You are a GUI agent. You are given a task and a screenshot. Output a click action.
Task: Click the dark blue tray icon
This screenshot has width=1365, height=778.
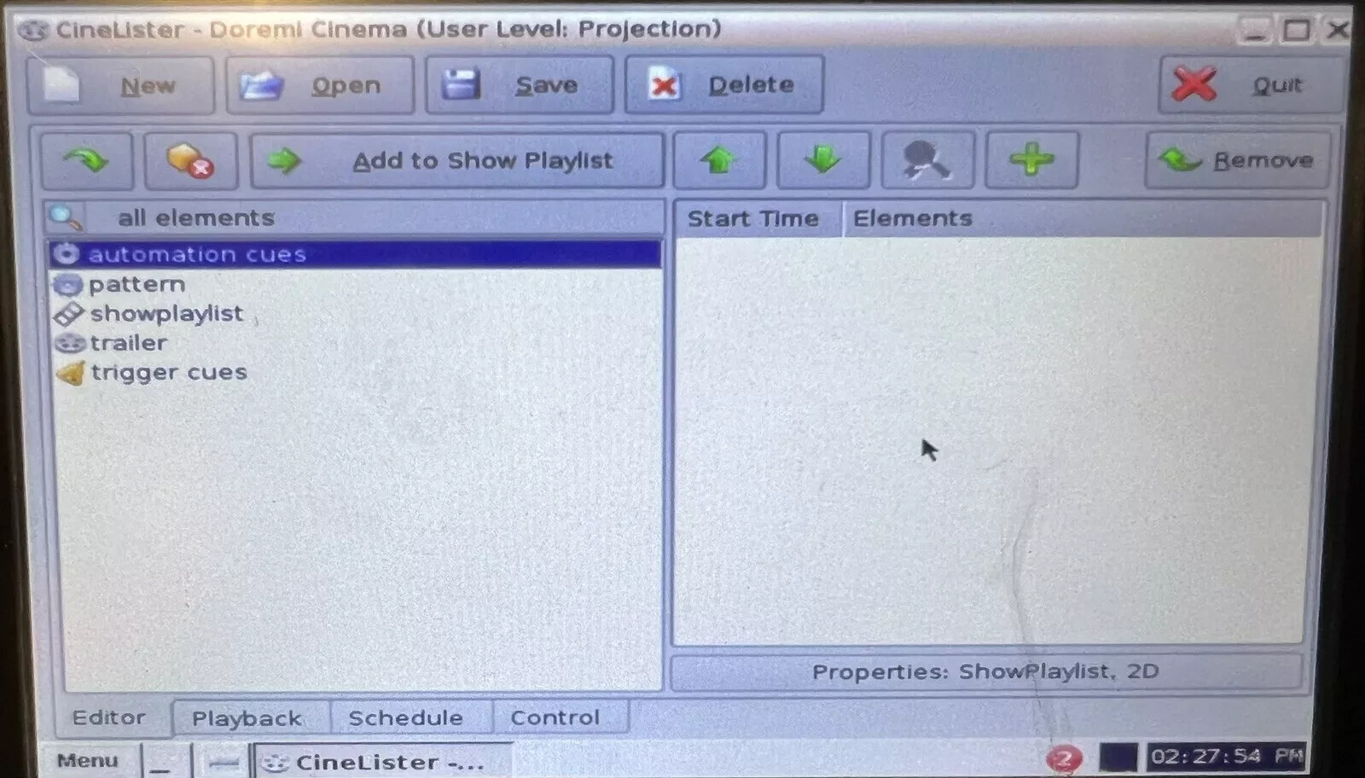pyautogui.click(x=1118, y=758)
